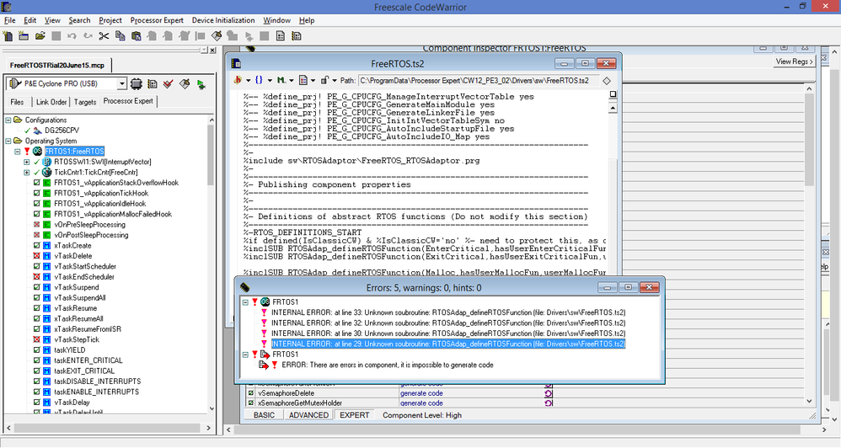This screenshot has width=841, height=448.
Task: Click the View Regs button
Action: 794,61
